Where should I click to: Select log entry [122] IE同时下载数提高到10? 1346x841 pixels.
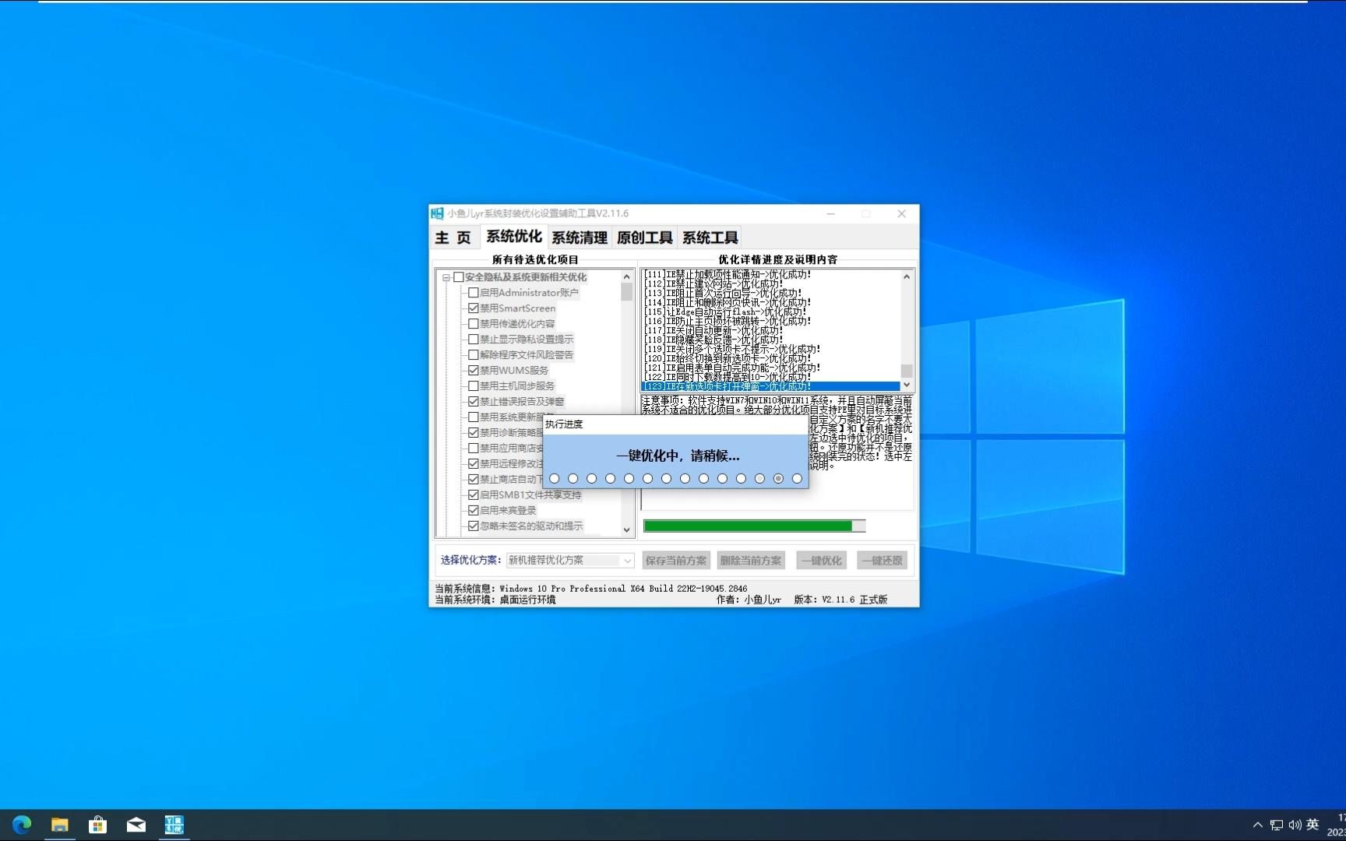770,377
